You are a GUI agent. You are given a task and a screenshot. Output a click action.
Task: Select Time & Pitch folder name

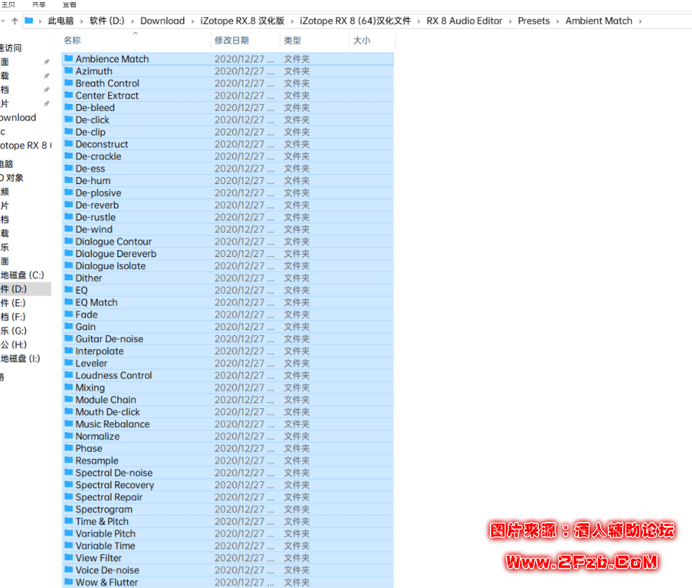[x=102, y=521]
